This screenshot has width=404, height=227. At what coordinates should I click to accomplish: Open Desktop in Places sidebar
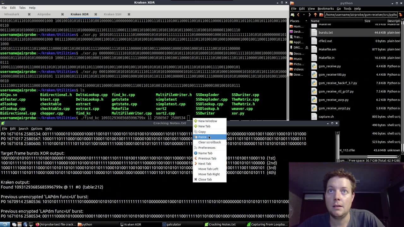[x=297, y=32]
